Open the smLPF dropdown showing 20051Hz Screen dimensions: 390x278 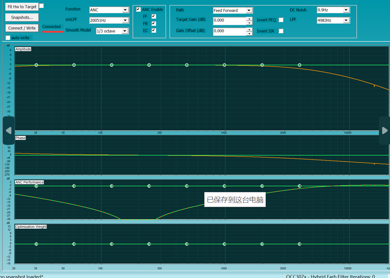pyautogui.click(x=109, y=21)
